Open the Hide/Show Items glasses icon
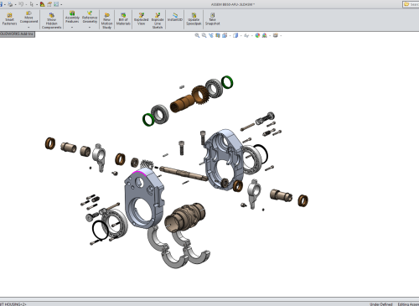Image resolution: width=419 pixels, height=306 pixels. (246, 35)
